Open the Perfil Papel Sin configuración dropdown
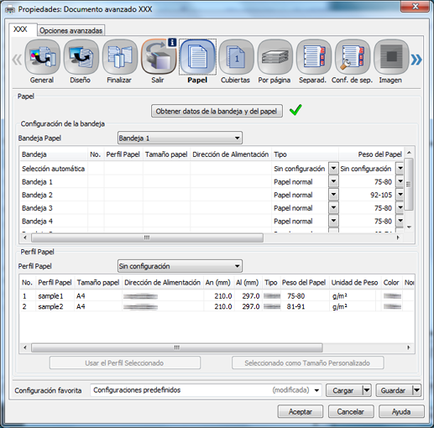Screen dimensions: 434x428 pos(180,266)
